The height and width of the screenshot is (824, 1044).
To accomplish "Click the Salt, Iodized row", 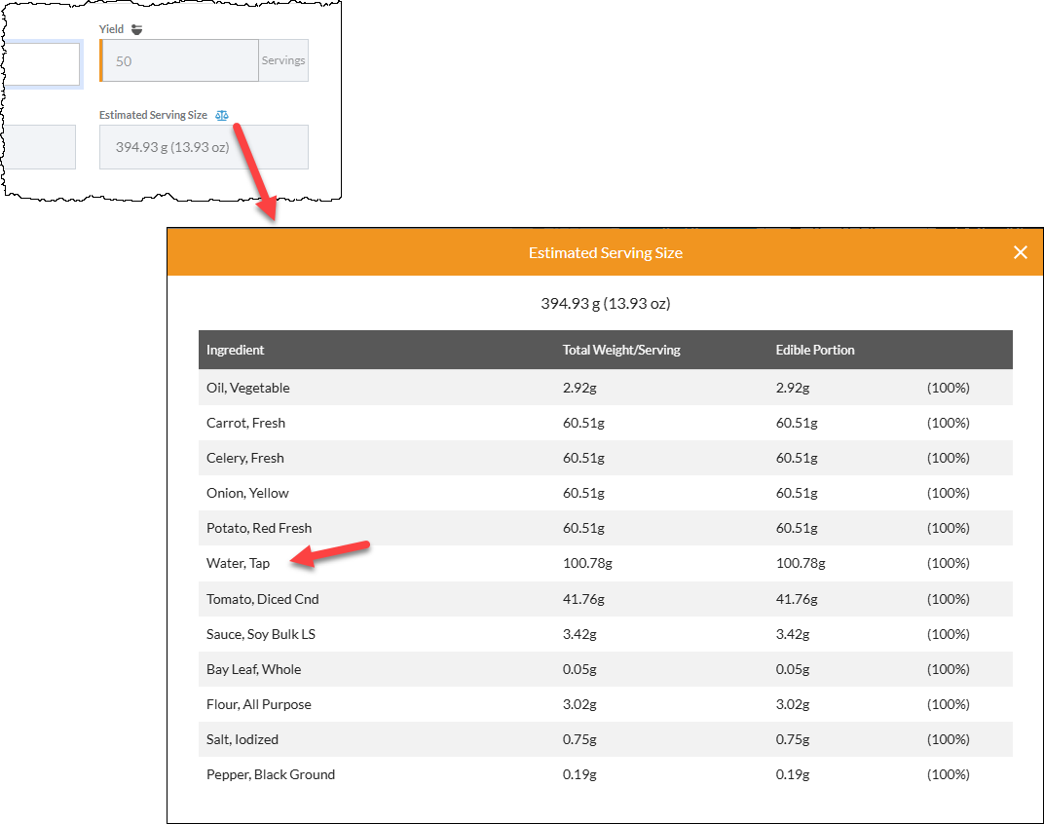I will (605, 739).
